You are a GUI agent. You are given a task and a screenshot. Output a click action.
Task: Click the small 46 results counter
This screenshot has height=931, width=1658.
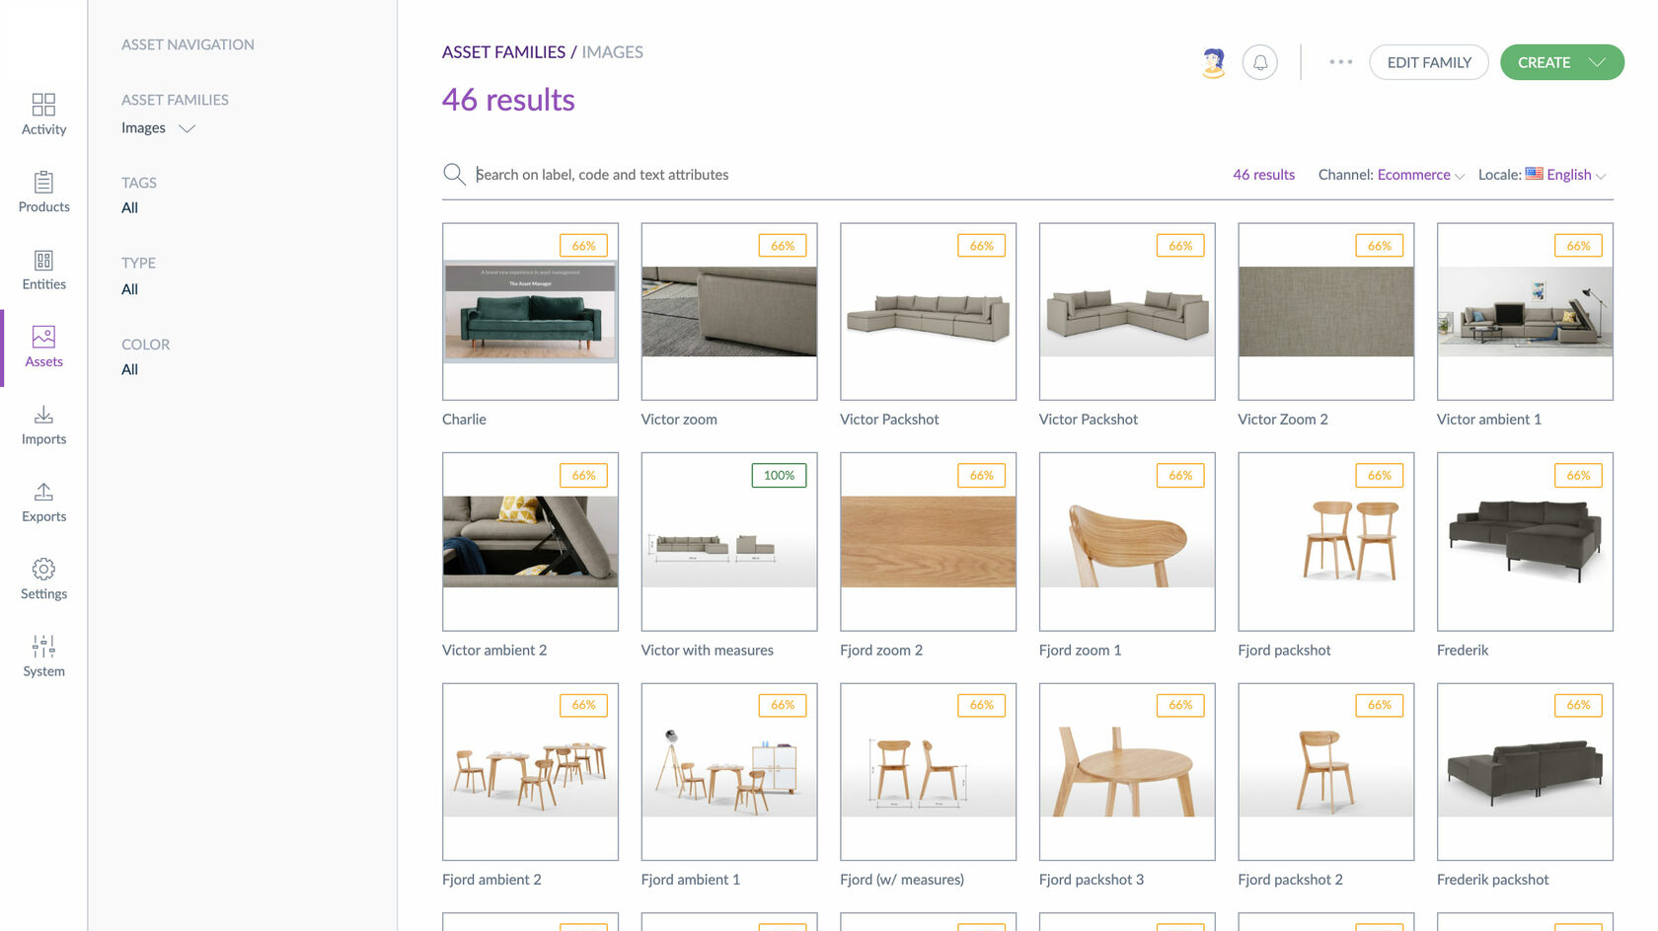[1264, 175]
